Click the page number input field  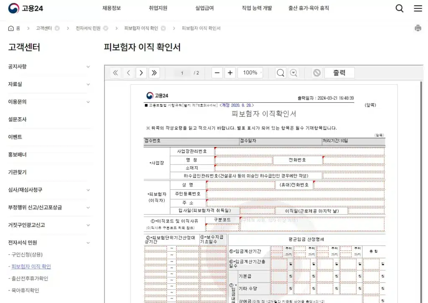point(182,73)
